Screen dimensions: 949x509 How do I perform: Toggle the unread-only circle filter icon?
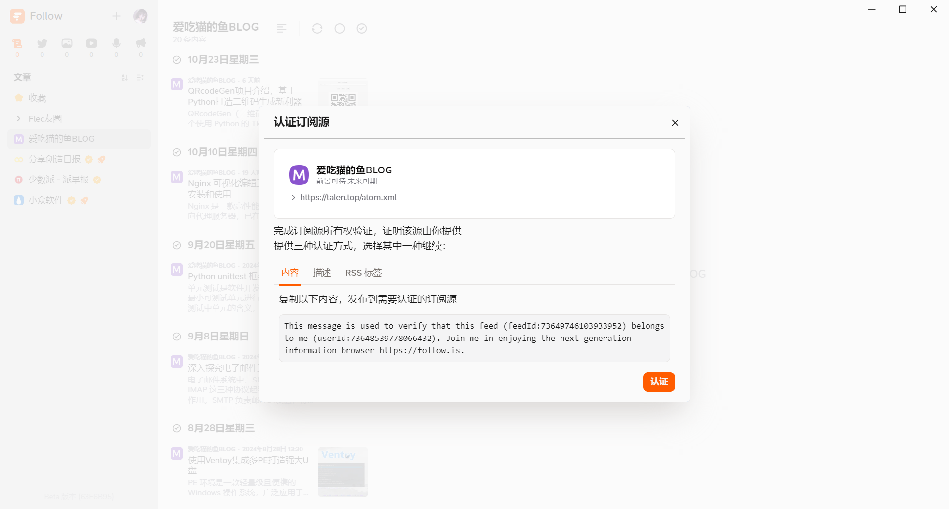coord(340,28)
